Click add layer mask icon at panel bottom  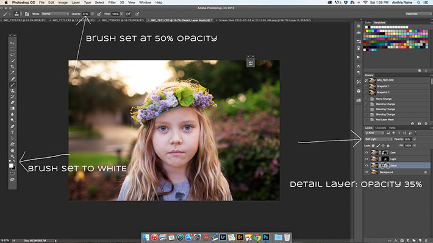tap(402, 241)
